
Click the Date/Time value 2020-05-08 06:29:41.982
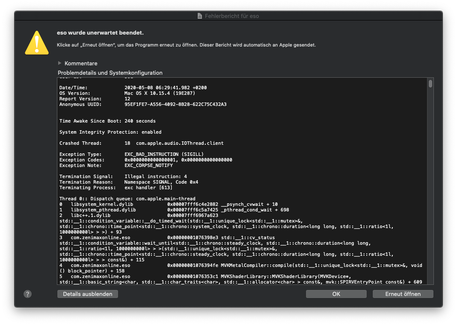click(166, 88)
